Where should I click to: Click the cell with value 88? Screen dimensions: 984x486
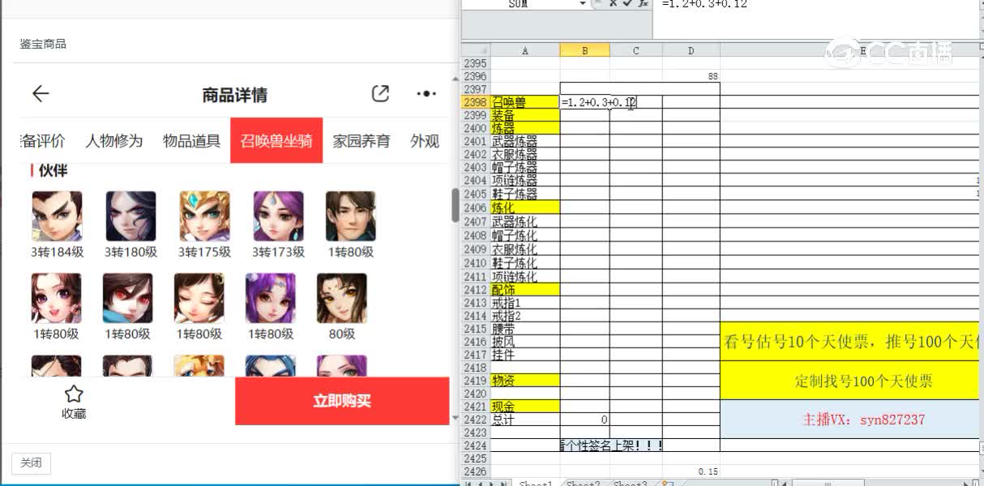pyautogui.click(x=691, y=76)
